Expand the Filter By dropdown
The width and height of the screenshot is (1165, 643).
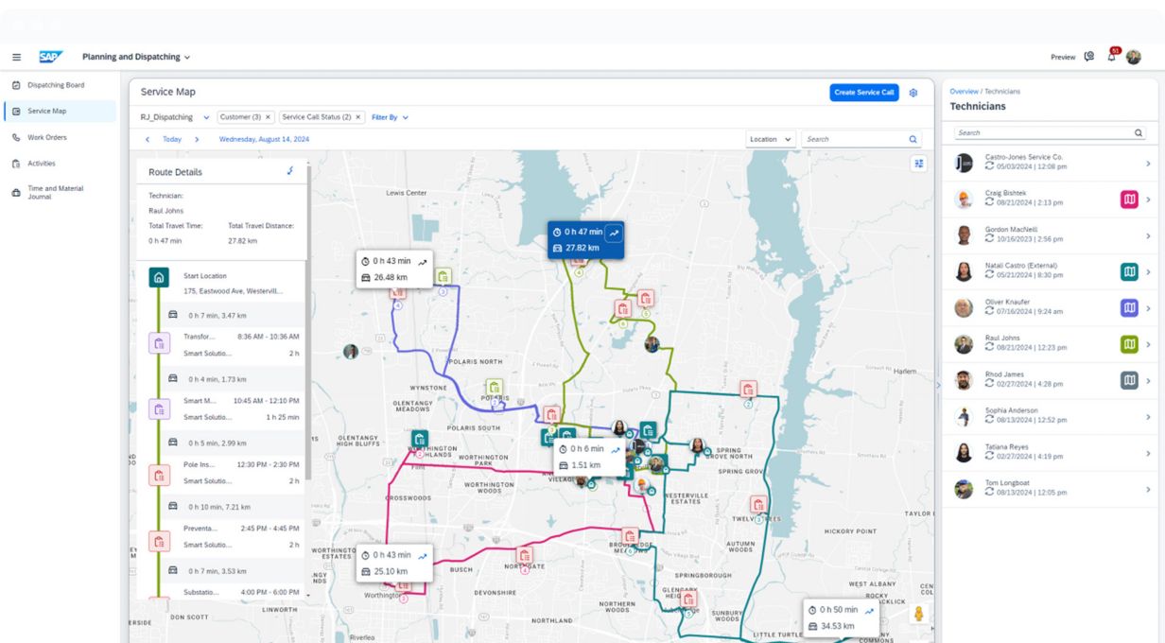point(390,117)
